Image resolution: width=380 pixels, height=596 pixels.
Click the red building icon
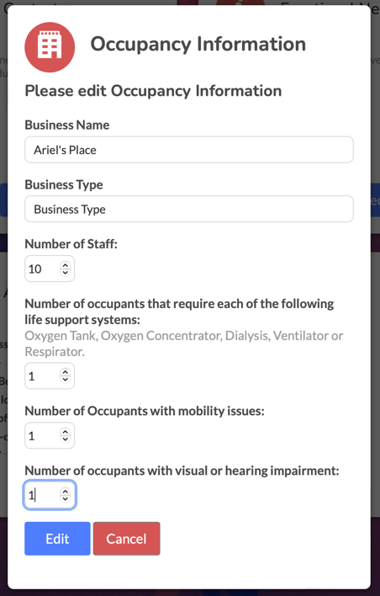click(x=50, y=47)
